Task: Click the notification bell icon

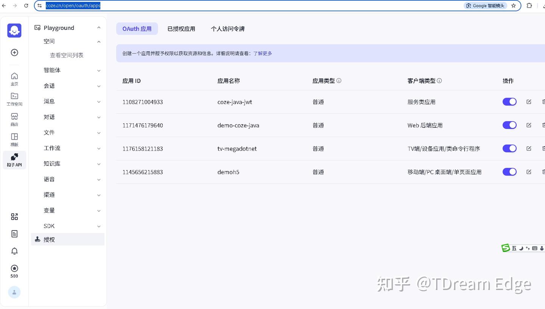Action: (x=14, y=251)
